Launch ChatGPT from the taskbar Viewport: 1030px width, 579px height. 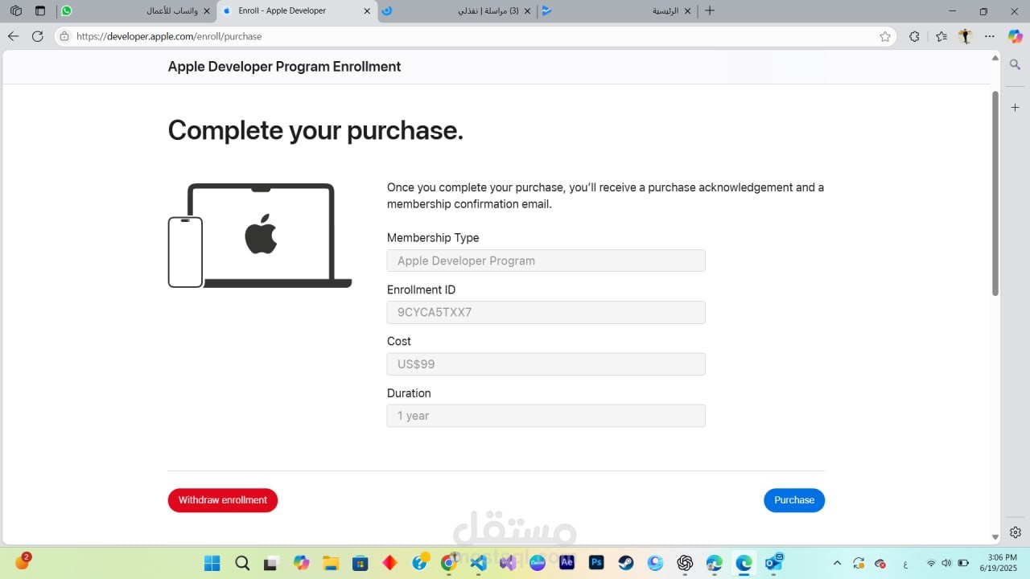point(684,563)
